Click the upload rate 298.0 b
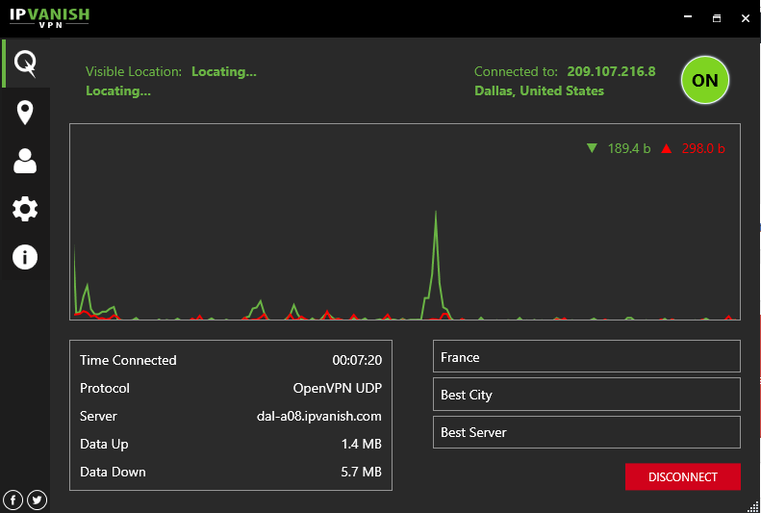The height and width of the screenshot is (513, 761). click(x=703, y=148)
